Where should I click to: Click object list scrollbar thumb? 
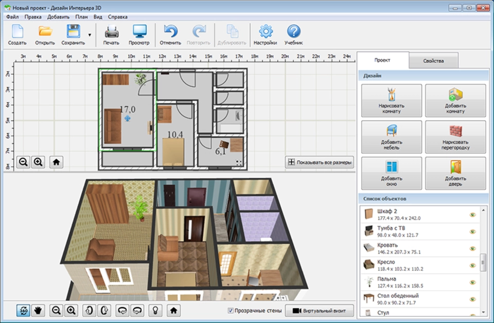click(x=483, y=262)
